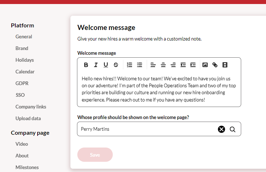Insert an image into the message
The image size is (266, 172).
[205, 65]
